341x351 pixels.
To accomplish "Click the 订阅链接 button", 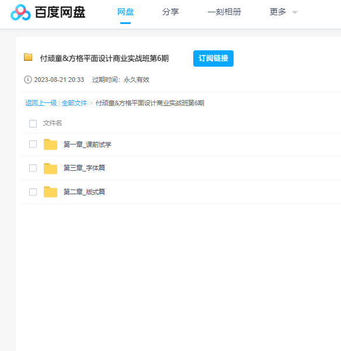I will coord(213,58).
